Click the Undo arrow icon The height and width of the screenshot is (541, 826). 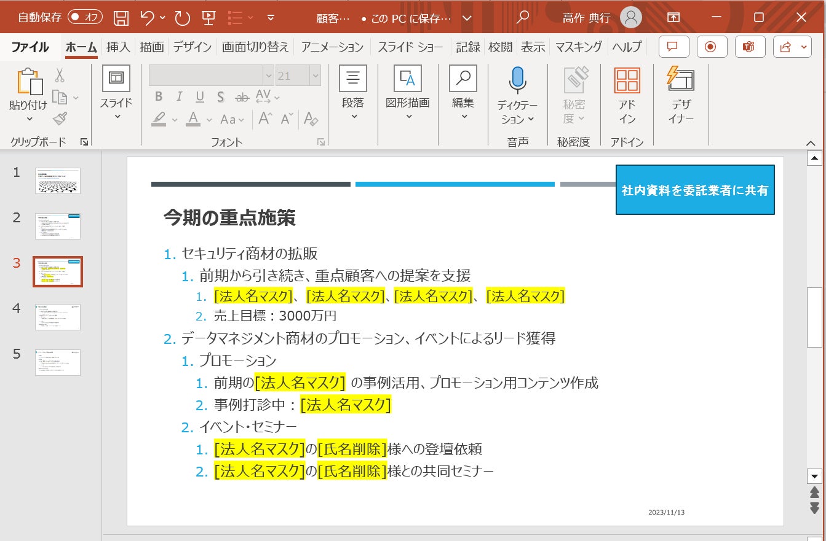tap(148, 18)
